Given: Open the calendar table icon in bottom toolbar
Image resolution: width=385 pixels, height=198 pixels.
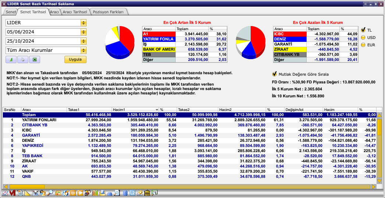Looking at the screenshot, I should click(x=35, y=193).
